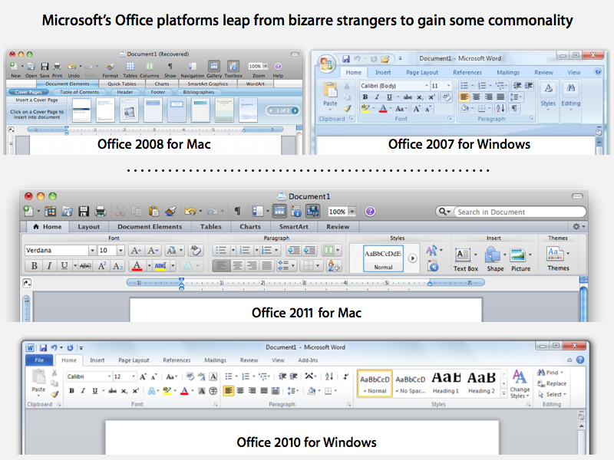The image size is (614, 460).
Task: Show paragraph marks in Office 2011 toolbar
Action: point(237,212)
